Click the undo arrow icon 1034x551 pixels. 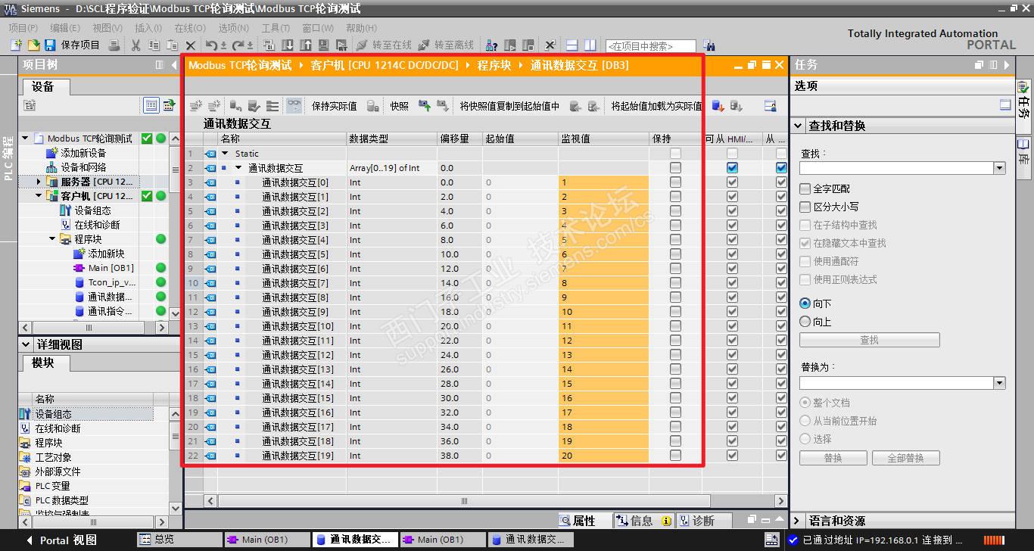tap(212, 45)
